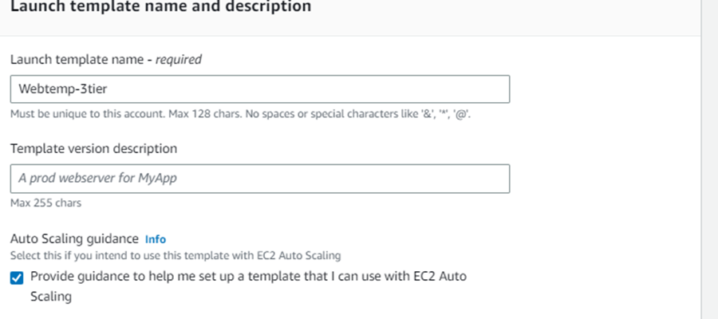Click the Launch template name input field
Viewport: 718px width, 319px height.
pos(260,89)
